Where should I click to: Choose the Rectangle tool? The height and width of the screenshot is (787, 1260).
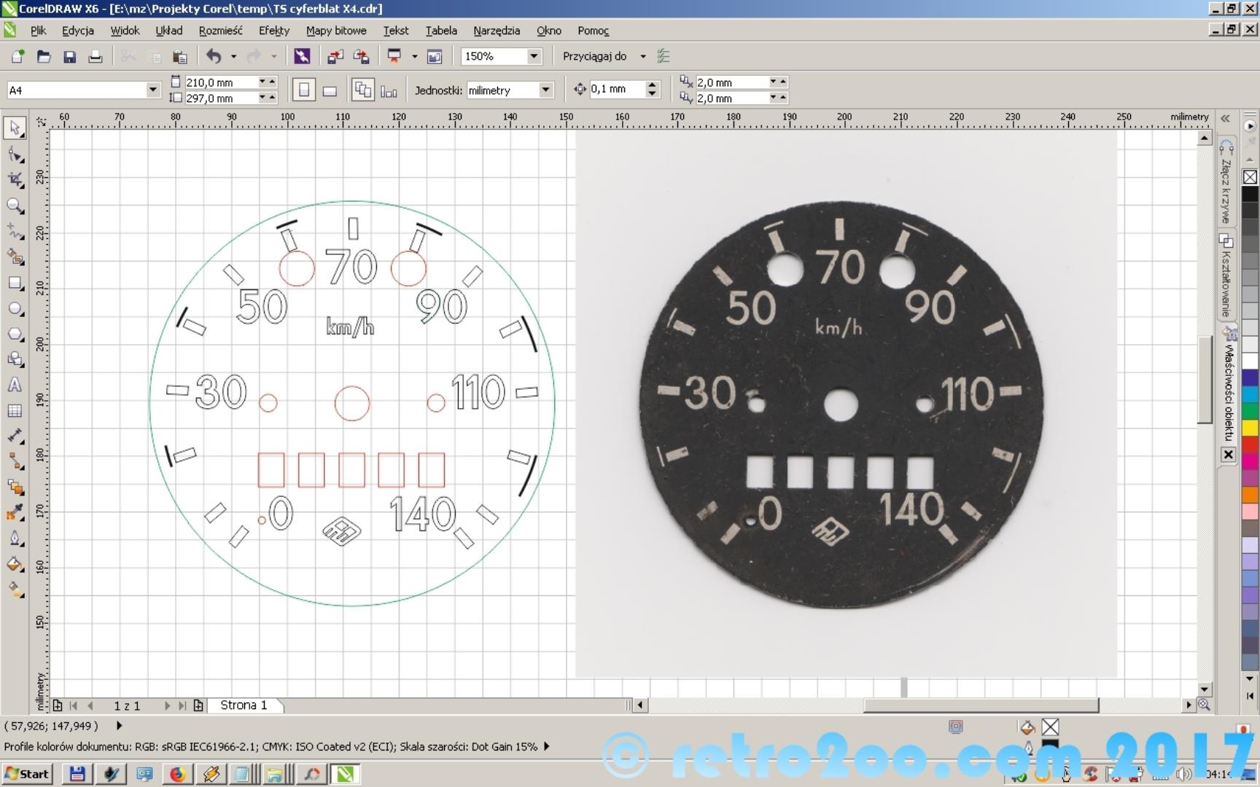click(15, 283)
